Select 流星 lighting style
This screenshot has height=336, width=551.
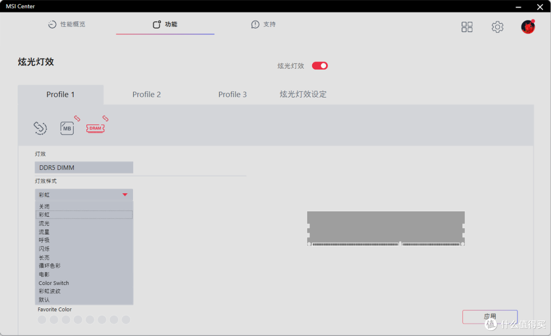tap(84, 232)
